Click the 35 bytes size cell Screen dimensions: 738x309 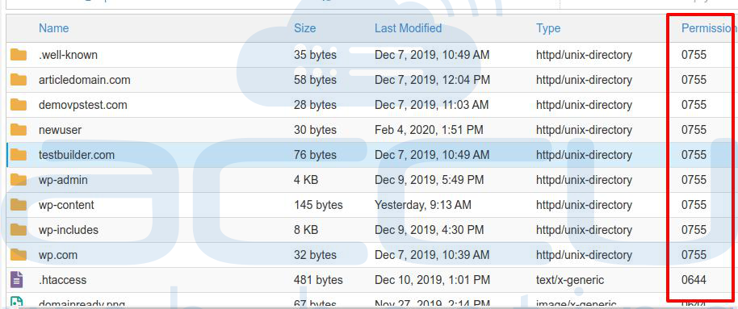(x=316, y=55)
